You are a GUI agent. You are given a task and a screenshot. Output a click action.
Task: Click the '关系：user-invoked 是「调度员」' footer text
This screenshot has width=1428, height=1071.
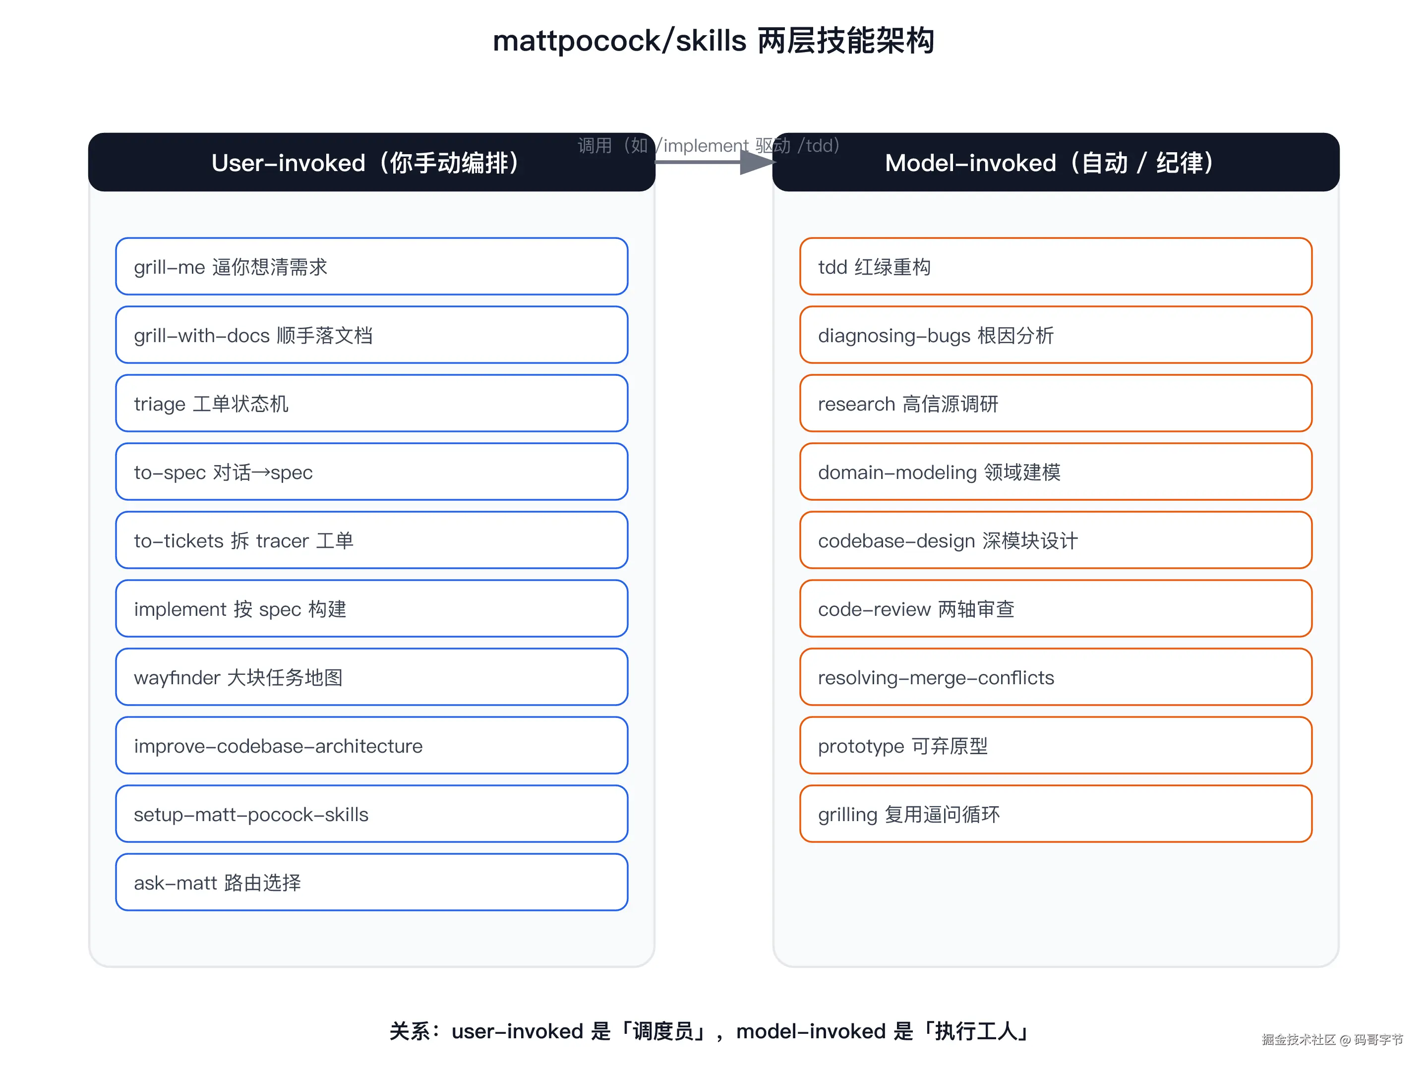(550, 1031)
